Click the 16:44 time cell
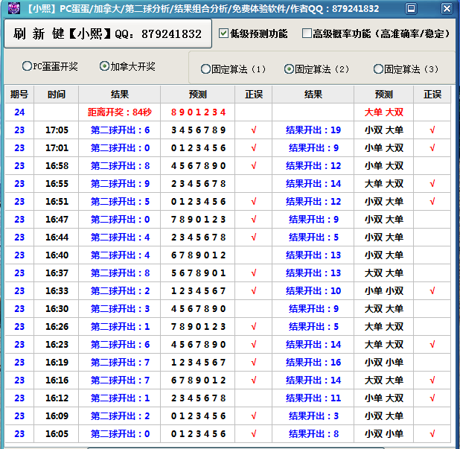Screen dimensions: 460x449 57,237
